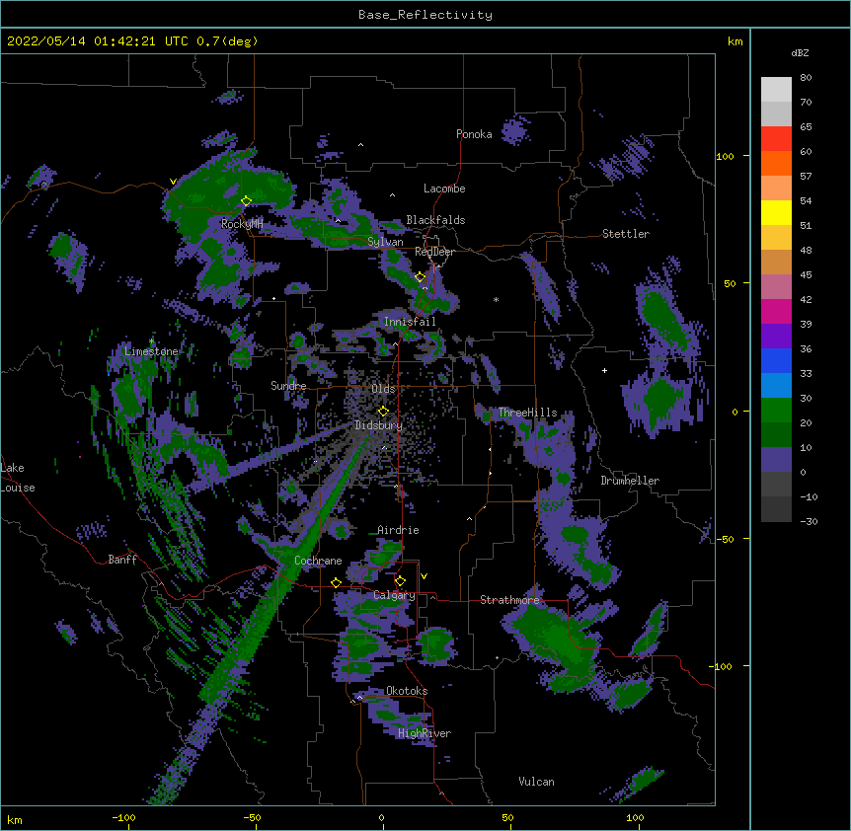Select the orange 57-60 dBZ legend swatch

776,163
